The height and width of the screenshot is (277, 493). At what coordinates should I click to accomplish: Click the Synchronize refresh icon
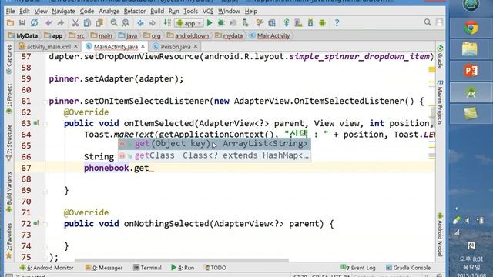tap(34, 23)
